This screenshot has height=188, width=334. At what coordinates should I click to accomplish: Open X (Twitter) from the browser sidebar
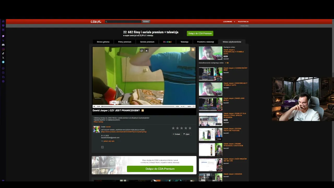coord(3,58)
